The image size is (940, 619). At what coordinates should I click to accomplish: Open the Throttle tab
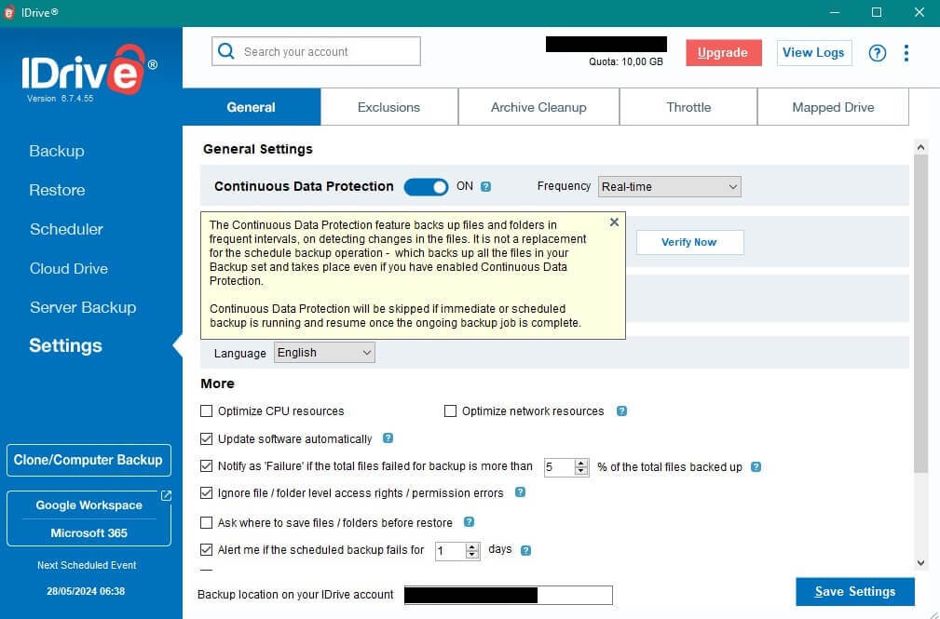(688, 107)
